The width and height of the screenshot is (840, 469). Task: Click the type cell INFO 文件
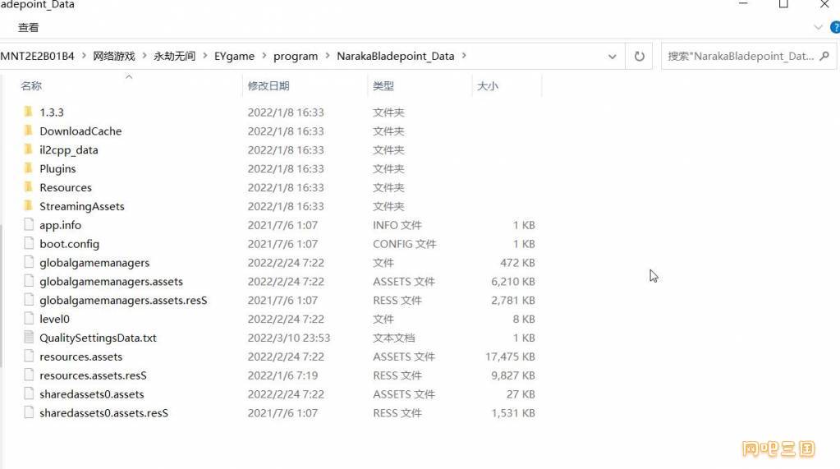[397, 225]
